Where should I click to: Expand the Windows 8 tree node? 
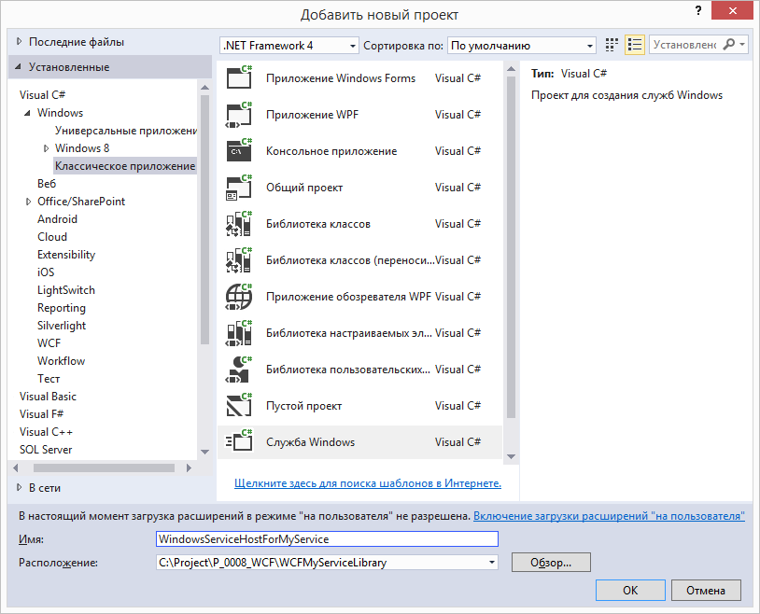coord(47,148)
